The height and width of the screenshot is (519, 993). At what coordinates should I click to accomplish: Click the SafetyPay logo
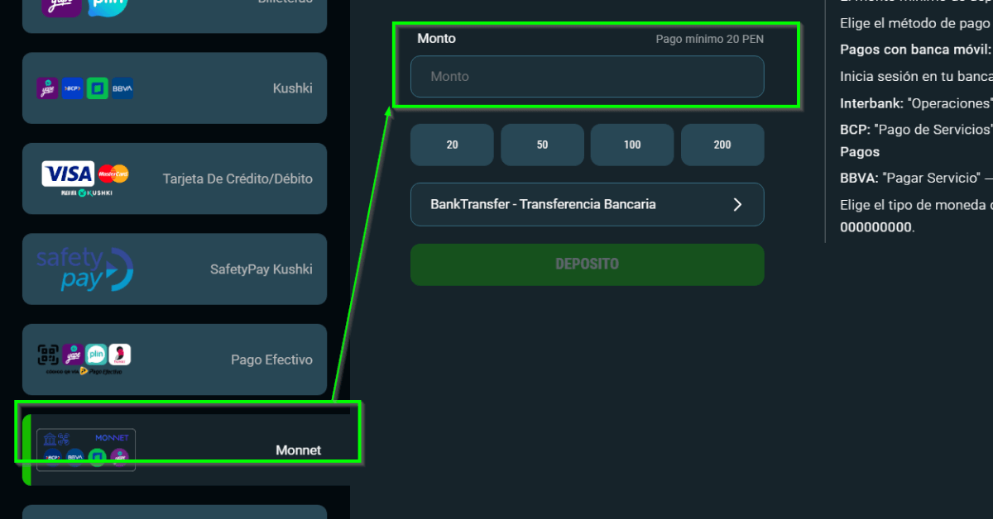(x=84, y=269)
